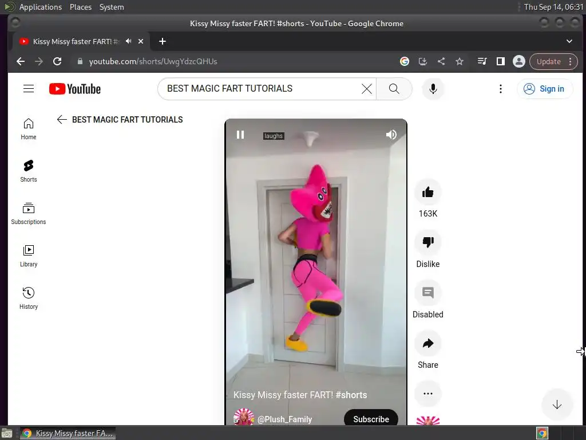Screen dimensions: 586x440
Task: Bookmark this tab with star icon
Action: 460,61
